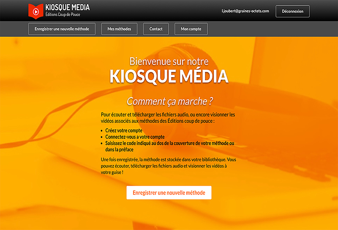Screen dimensions: 338x230
Task: Click the Bienvenue sur notre heading
Action: 169,62
